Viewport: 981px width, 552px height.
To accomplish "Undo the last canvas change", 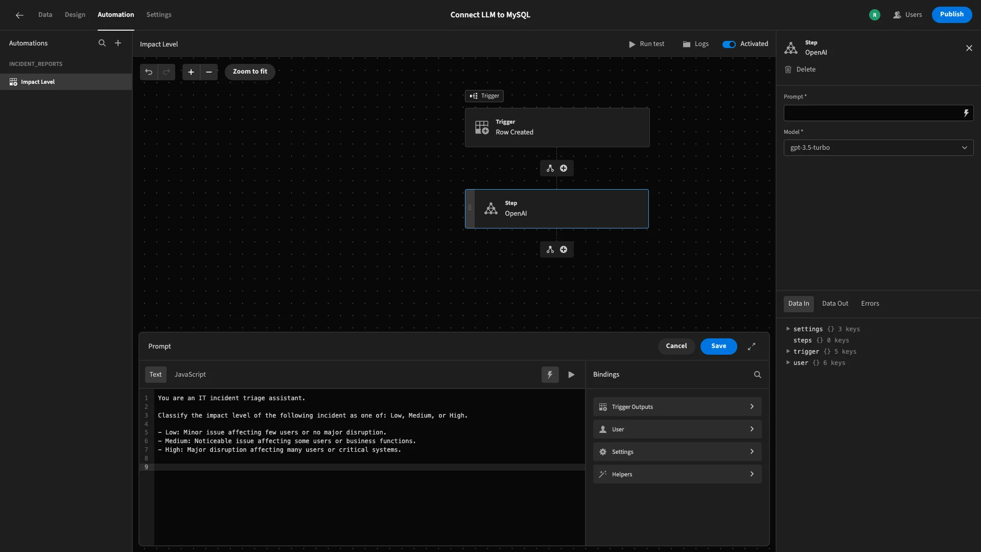I will [x=149, y=72].
